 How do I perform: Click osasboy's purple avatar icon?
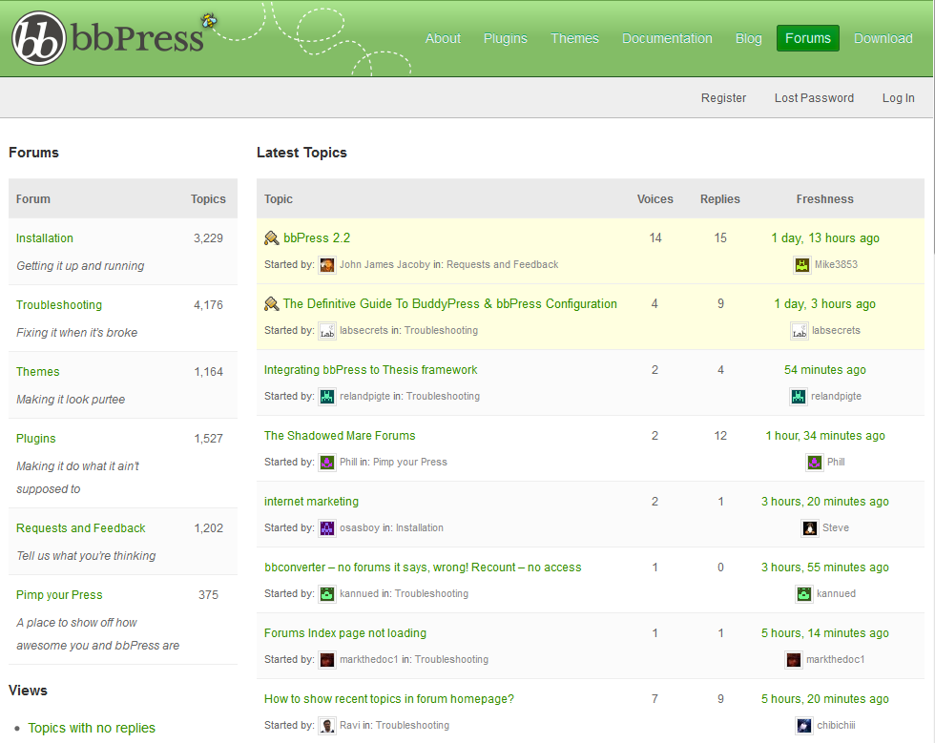click(327, 528)
